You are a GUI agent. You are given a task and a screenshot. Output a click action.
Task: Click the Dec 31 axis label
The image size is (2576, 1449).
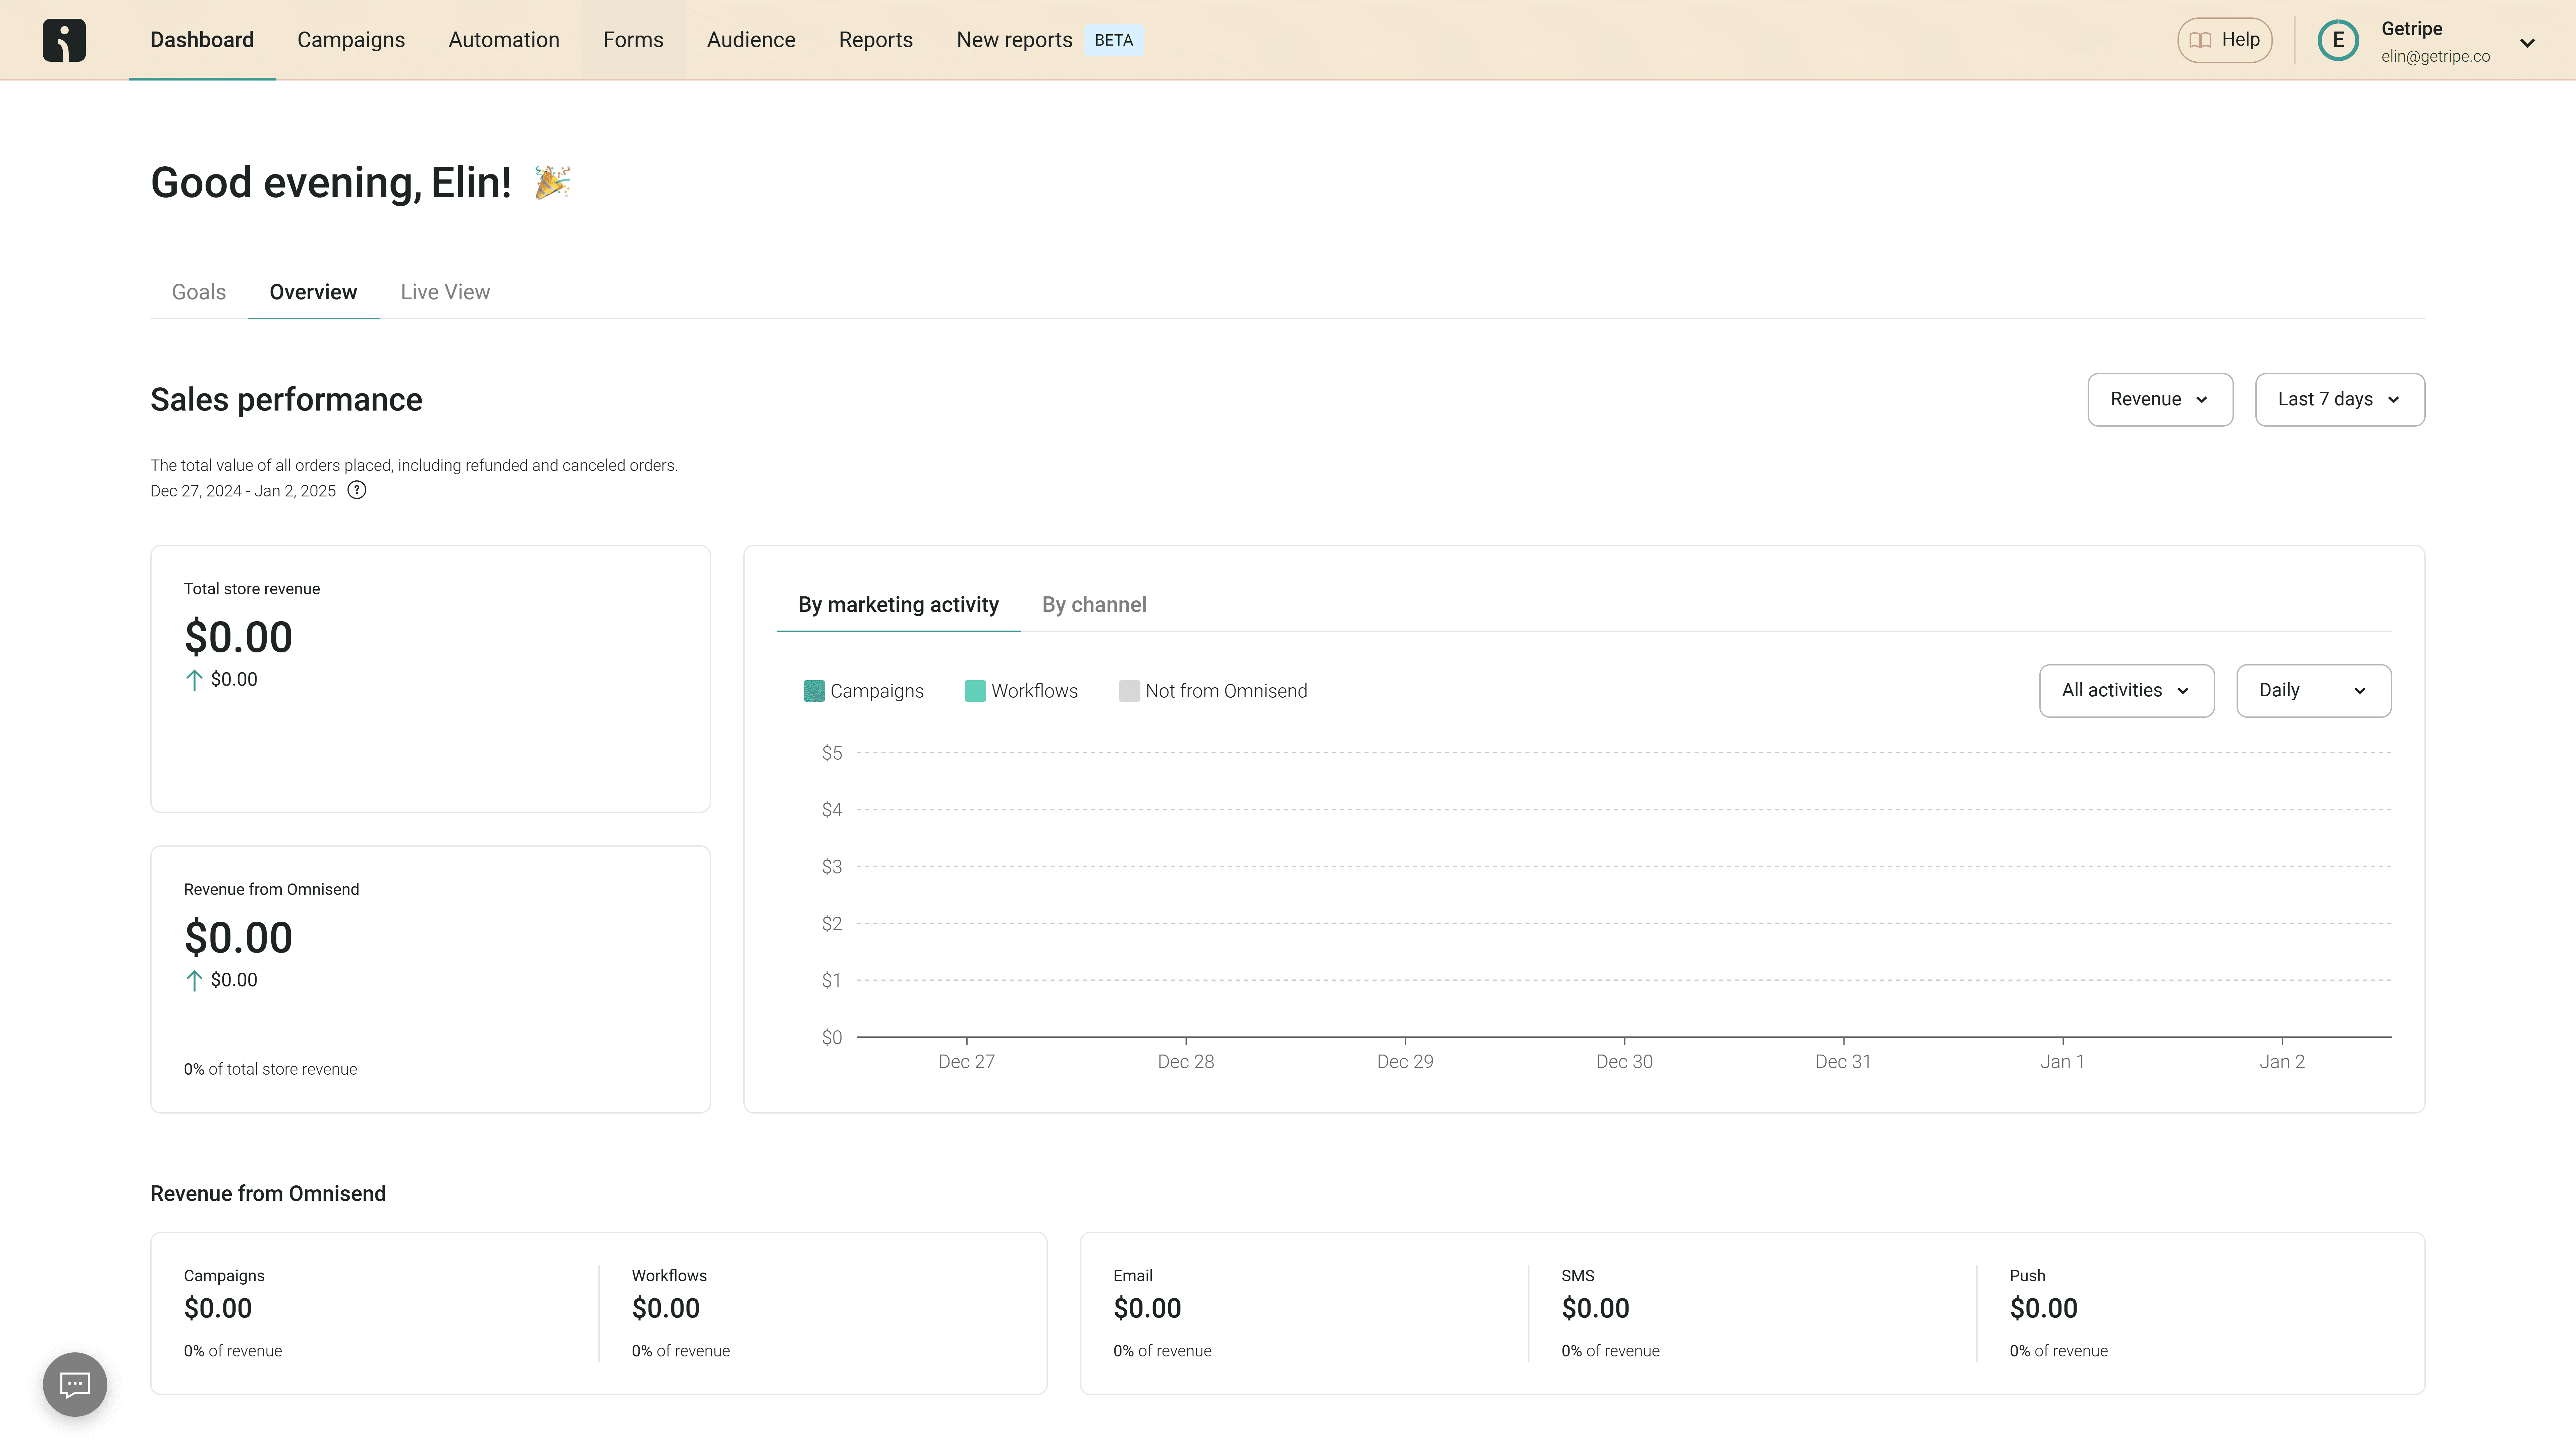pyautogui.click(x=1843, y=1062)
